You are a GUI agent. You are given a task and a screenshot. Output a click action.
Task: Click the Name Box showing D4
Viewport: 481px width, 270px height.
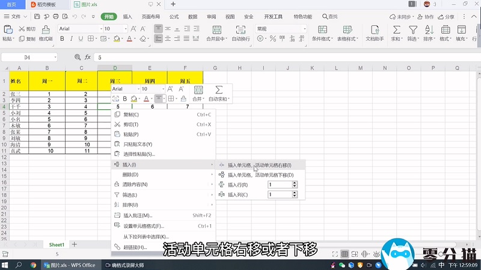pyautogui.click(x=27, y=58)
